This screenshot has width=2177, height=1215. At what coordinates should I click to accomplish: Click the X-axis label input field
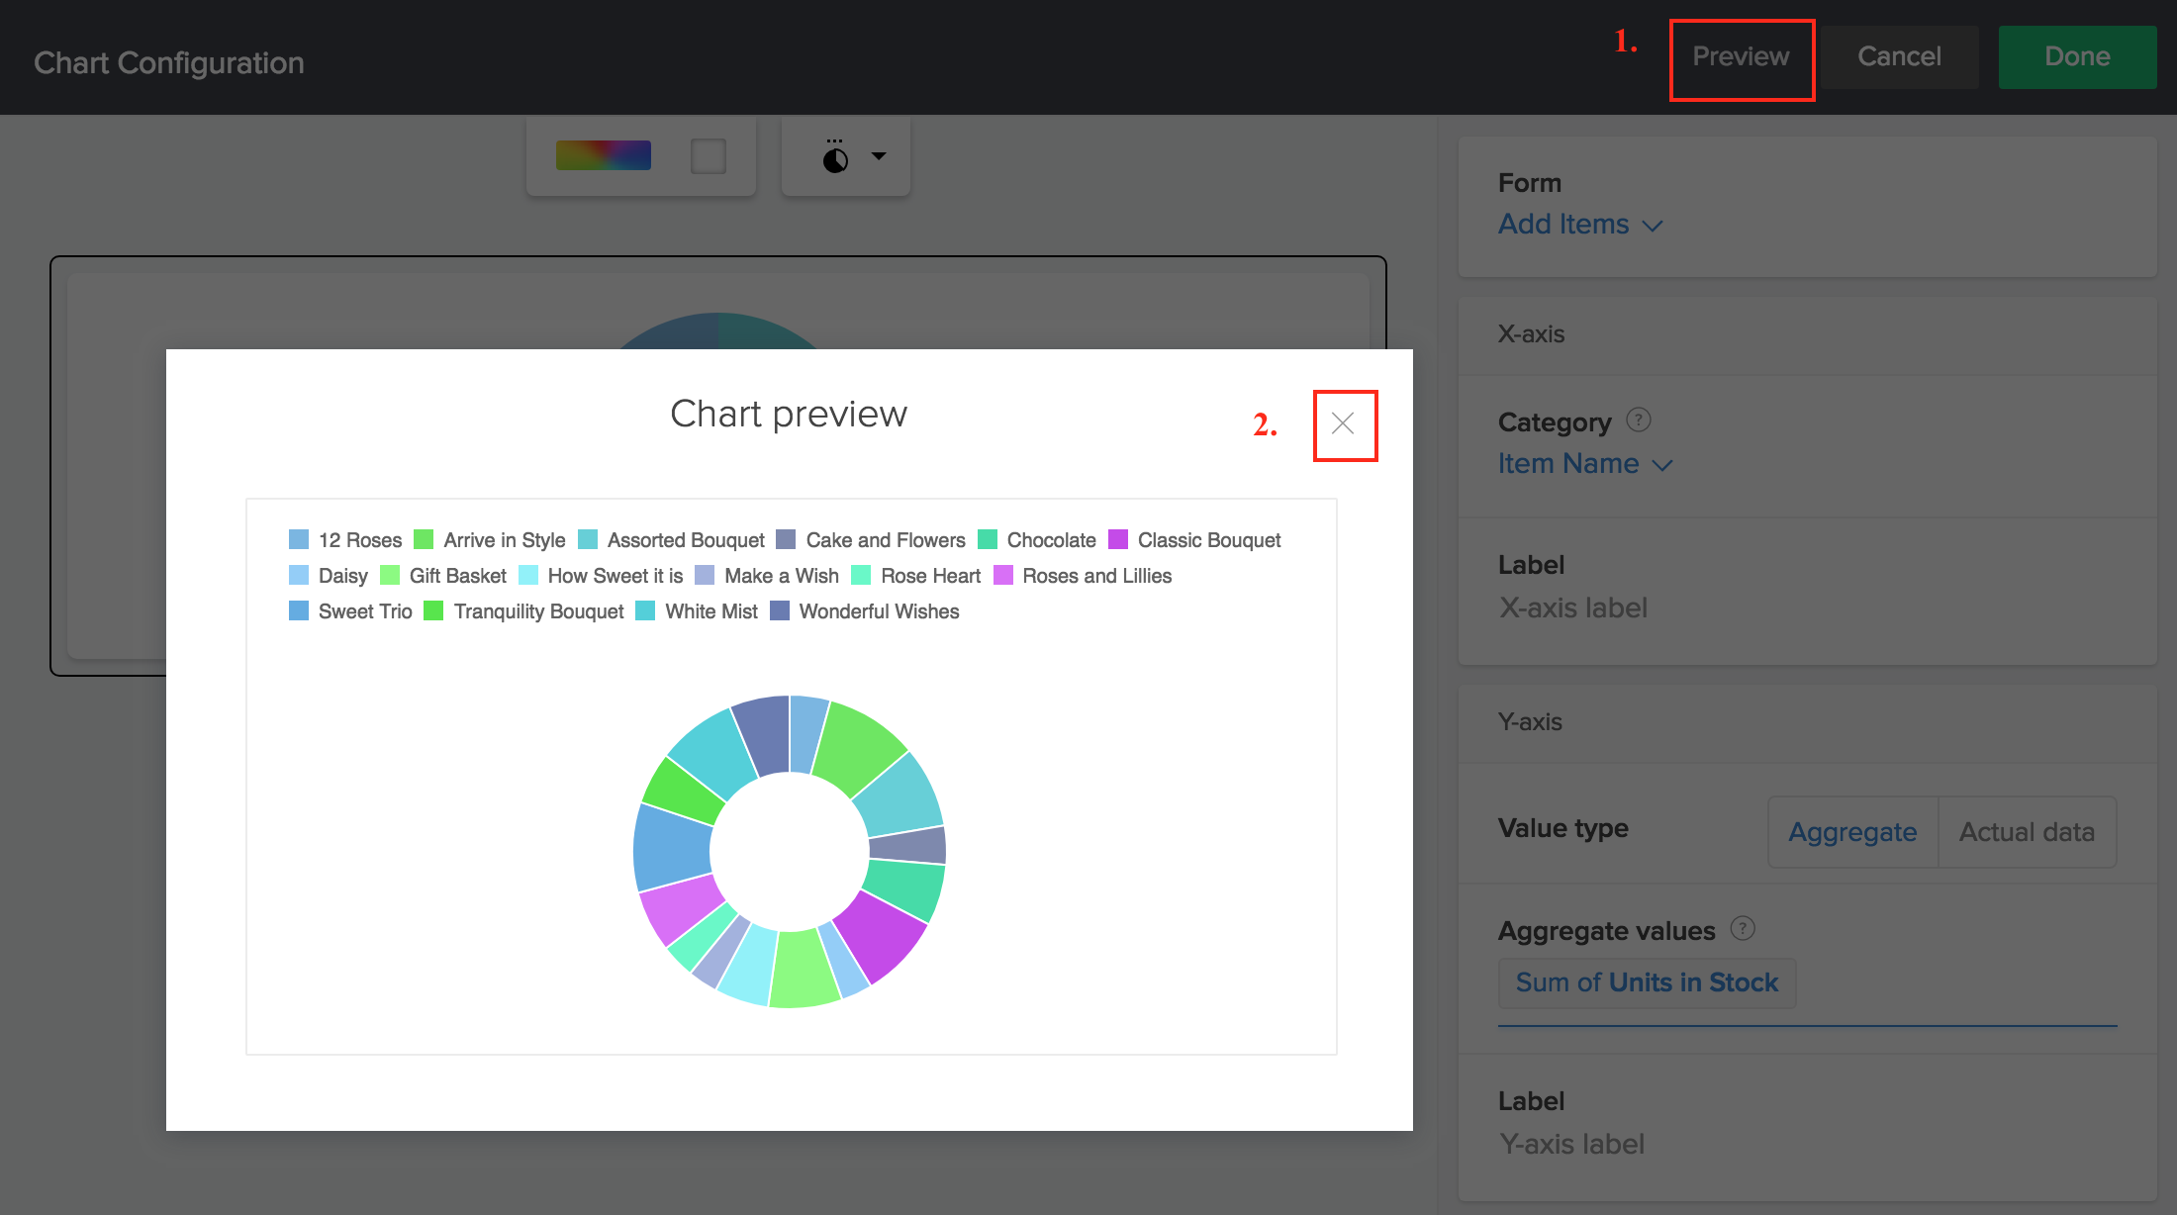[x=1682, y=607]
